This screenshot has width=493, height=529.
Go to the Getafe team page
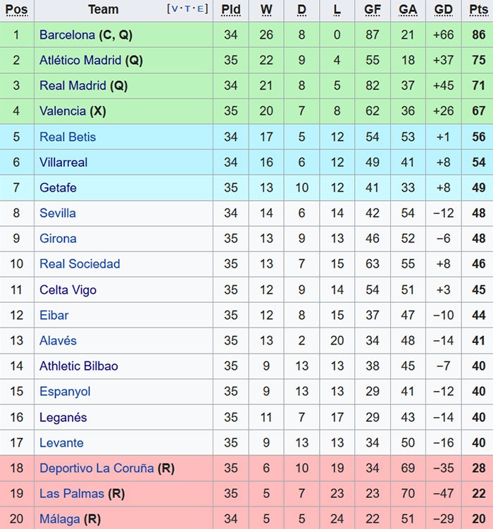[58, 187]
